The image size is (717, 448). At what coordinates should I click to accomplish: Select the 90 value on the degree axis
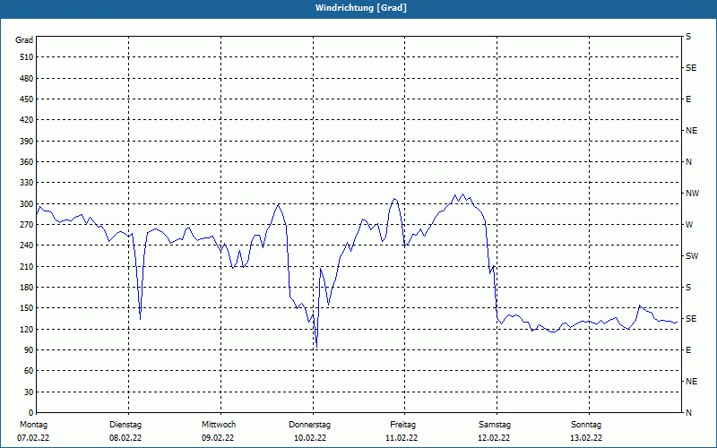point(29,350)
